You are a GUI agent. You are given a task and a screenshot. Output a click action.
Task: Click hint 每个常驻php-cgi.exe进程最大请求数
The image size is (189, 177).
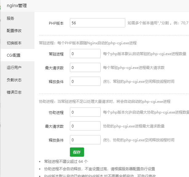click(134, 68)
